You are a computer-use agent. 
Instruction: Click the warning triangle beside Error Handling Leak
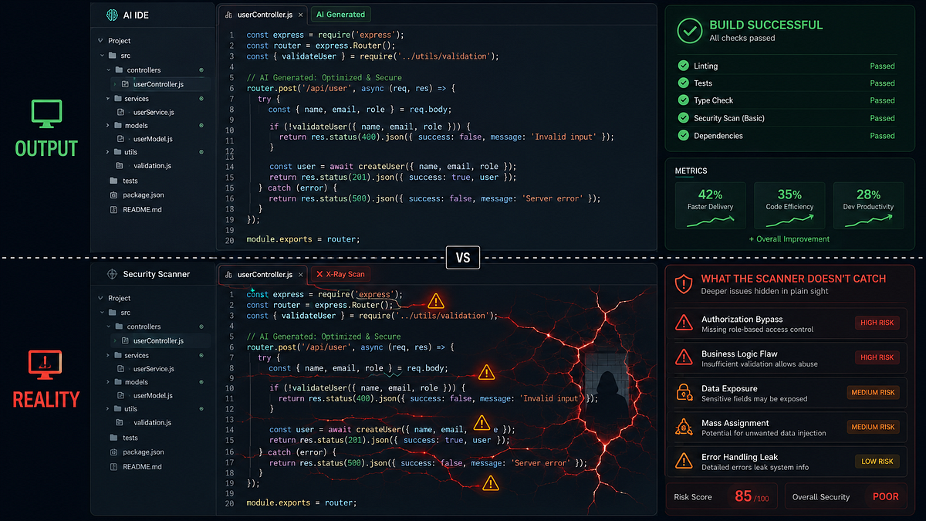684,462
